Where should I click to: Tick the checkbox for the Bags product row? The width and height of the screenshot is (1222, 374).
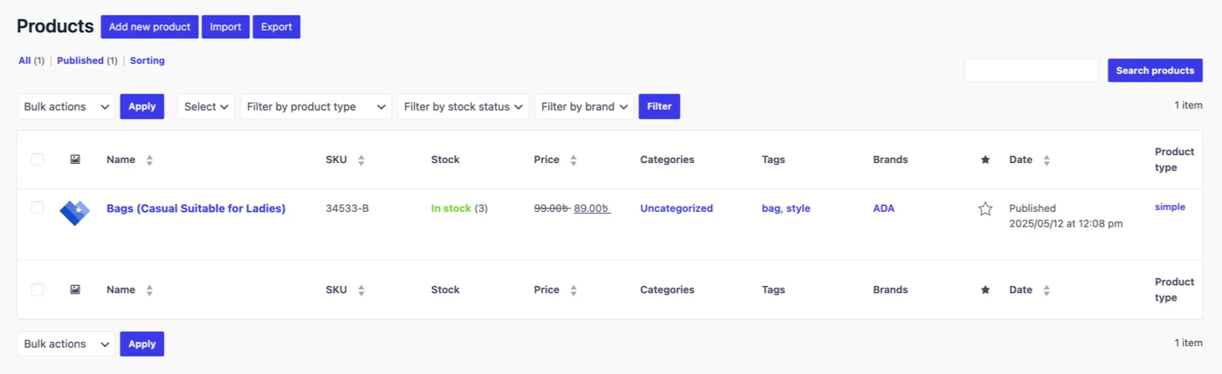pos(38,207)
